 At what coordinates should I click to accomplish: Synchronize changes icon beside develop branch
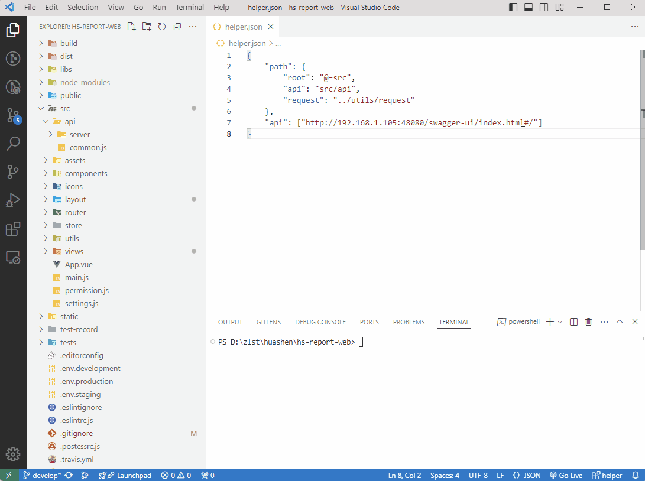click(69, 475)
